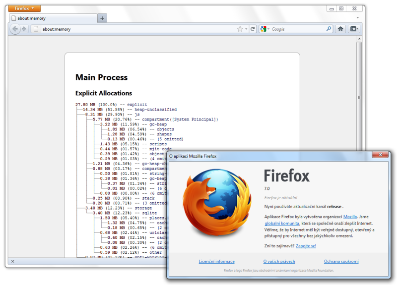The height and width of the screenshot is (285, 397).
Task: Open the list all tabs arrow
Action: (357, 18)
